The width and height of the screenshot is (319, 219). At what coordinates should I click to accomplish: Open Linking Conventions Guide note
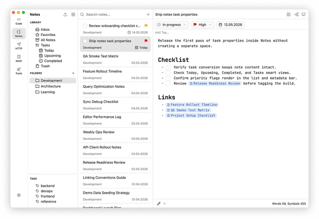(x=115, y=181)
